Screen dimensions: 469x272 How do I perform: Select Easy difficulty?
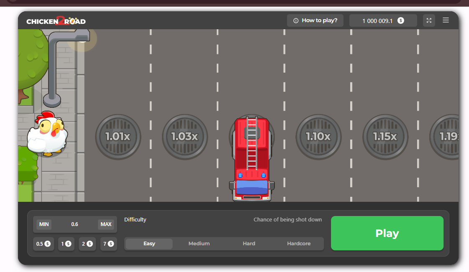coord(149,244)
